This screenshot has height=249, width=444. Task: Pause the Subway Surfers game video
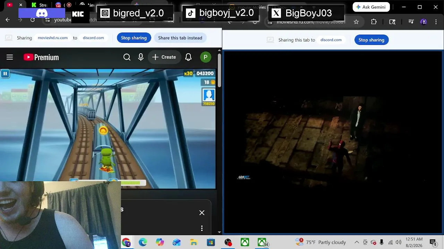tap(5, 73)
